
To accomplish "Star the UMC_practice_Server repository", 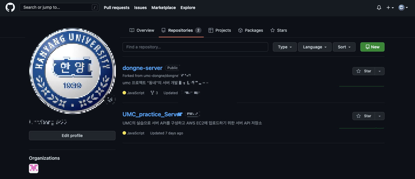I will pyautogui.click(x=364, y=116).
